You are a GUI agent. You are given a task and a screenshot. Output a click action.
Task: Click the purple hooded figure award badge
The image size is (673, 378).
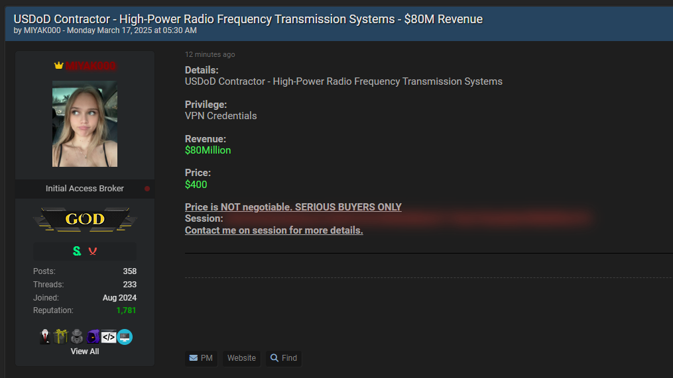[x=93, y=337]
